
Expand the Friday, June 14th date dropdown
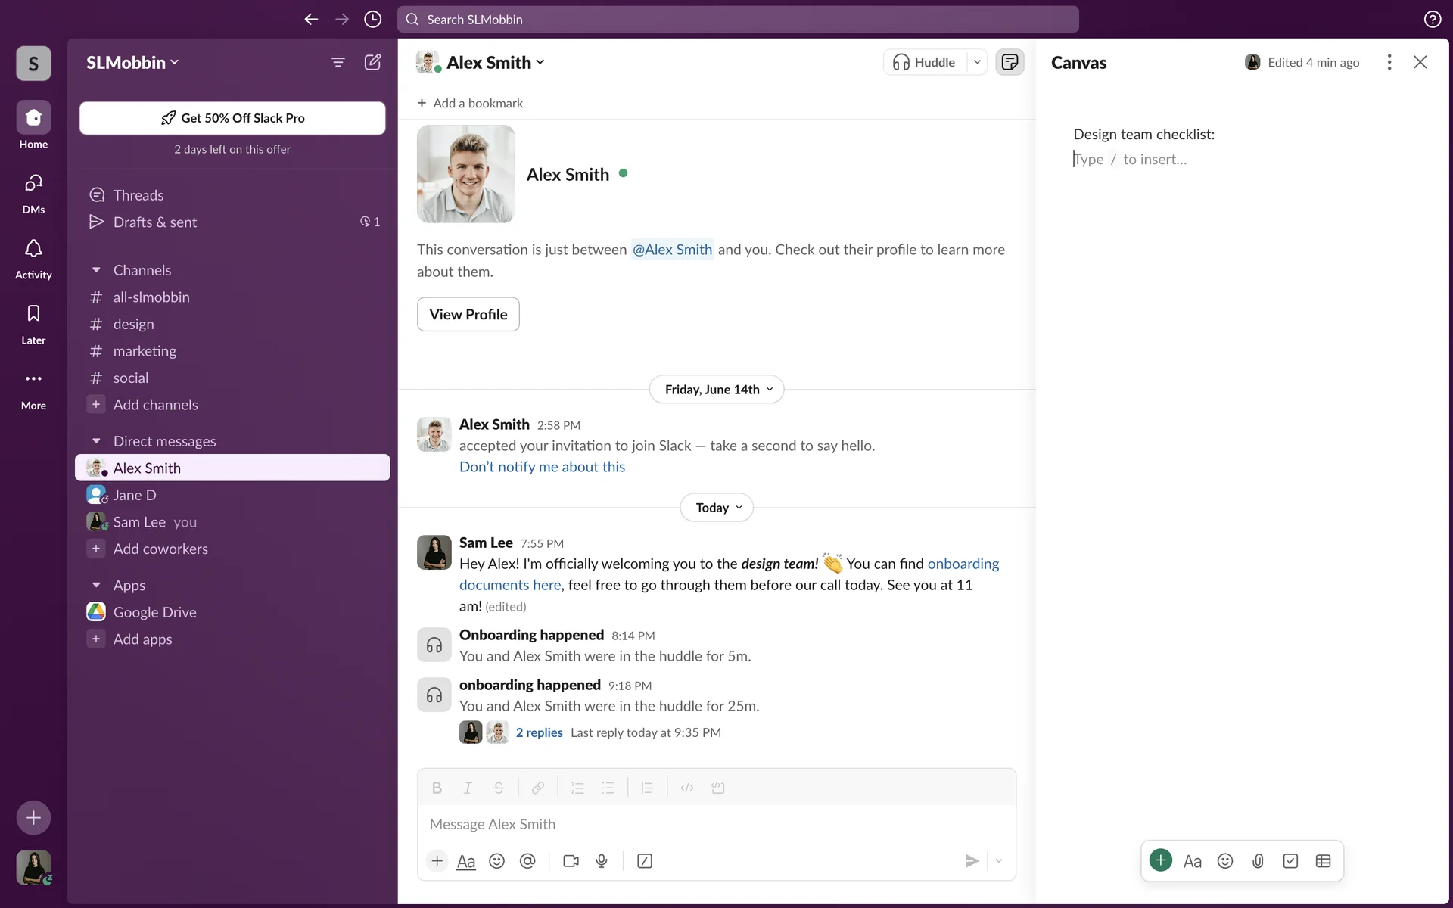[717, 390]
